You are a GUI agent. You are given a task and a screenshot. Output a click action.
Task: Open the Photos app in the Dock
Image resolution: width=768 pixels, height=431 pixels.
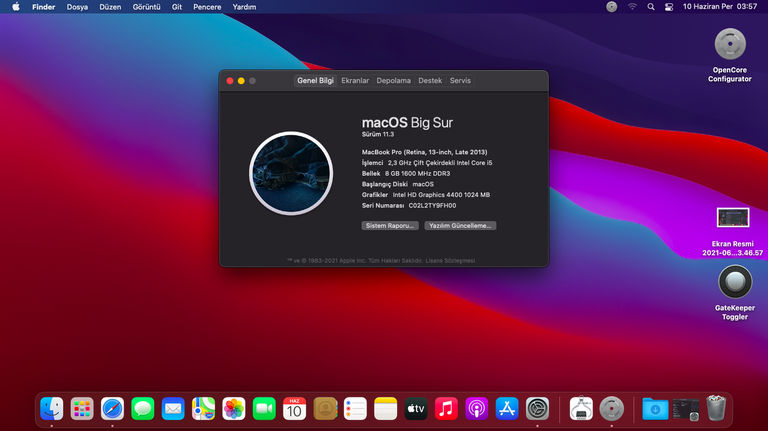234,409
